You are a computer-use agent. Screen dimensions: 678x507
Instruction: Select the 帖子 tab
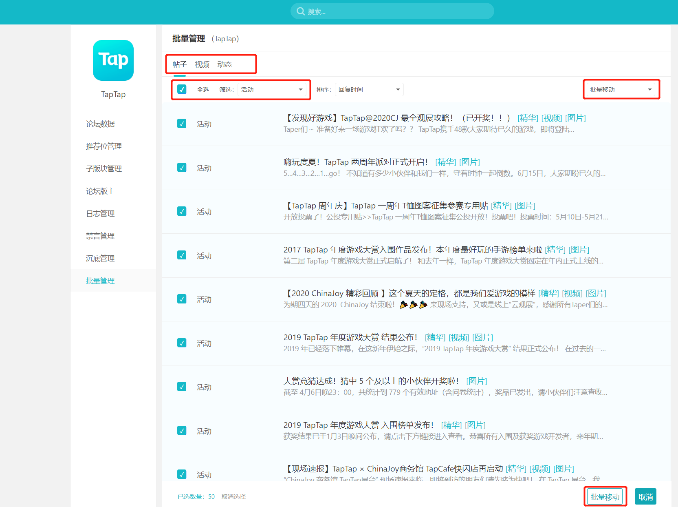coord(179,64)
